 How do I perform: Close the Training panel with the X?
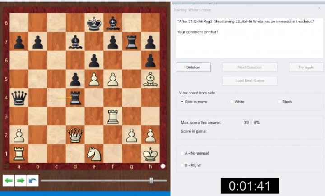point(319,8)
